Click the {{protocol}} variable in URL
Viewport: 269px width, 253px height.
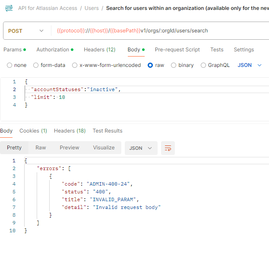[x=71, y=31]
